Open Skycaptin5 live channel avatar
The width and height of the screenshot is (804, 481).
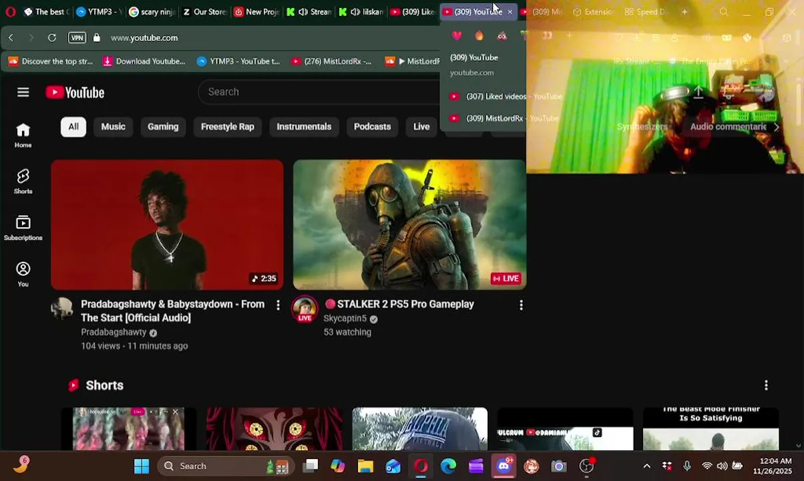click(305, 309)
